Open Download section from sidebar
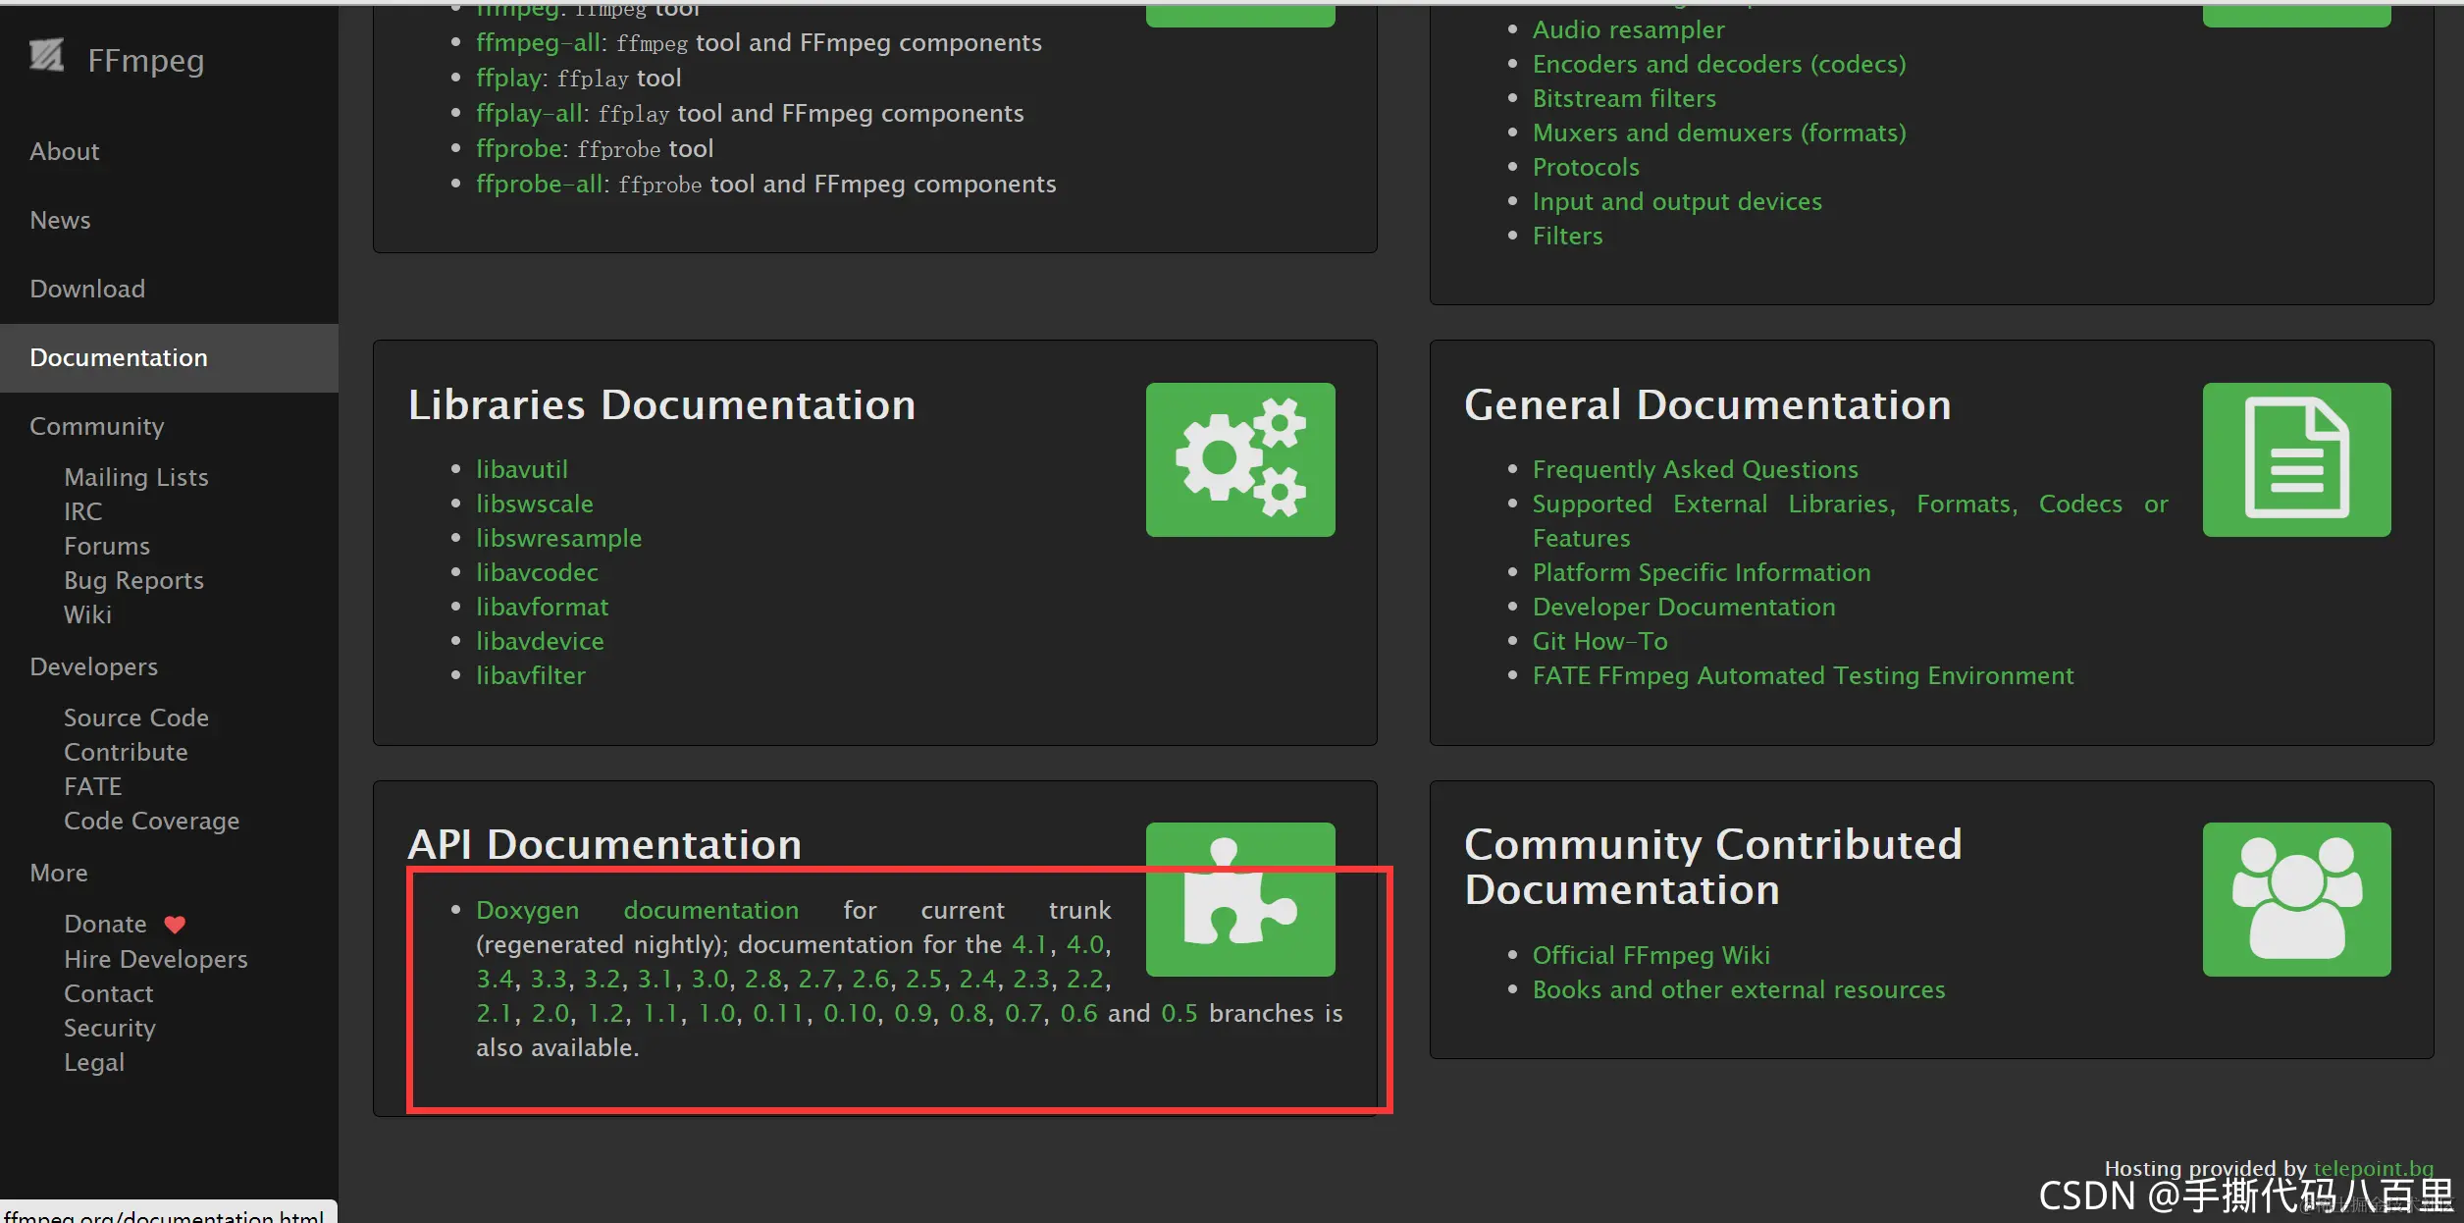Viewport: 2464px width, 1223px height. (x=87, y=289)
